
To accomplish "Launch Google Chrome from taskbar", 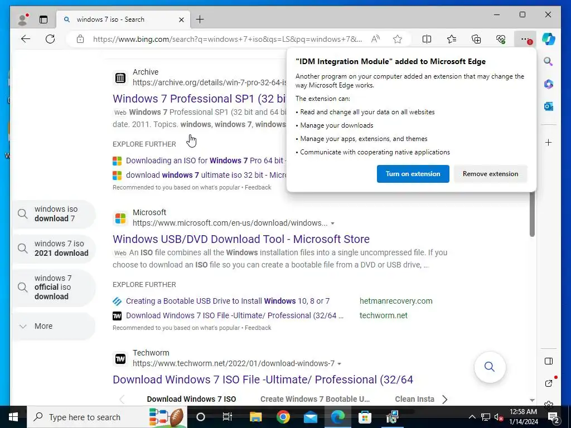I will [283, 417].
